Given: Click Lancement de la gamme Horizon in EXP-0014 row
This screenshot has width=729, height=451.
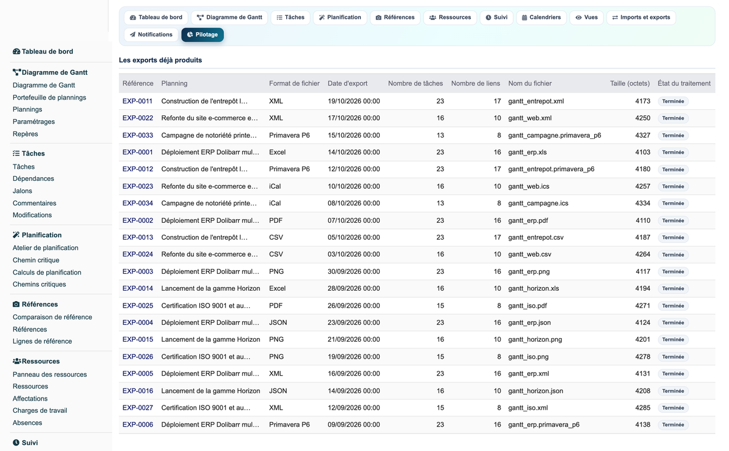Looking at the screenshot, I should pos(211,288).
